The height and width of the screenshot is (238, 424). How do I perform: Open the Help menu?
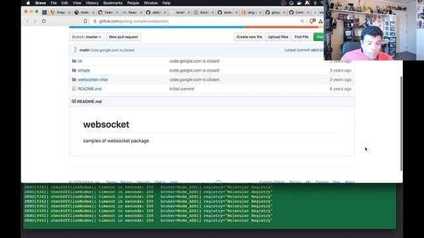[166, 3]
